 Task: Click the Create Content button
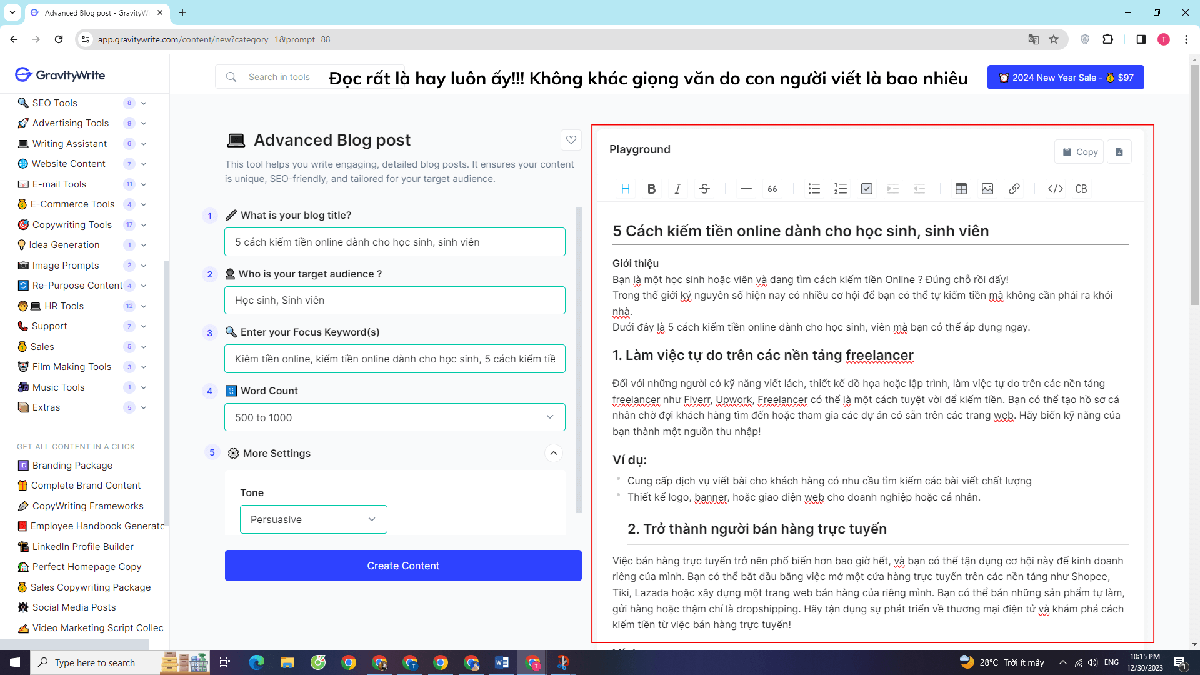pos(403,566)
